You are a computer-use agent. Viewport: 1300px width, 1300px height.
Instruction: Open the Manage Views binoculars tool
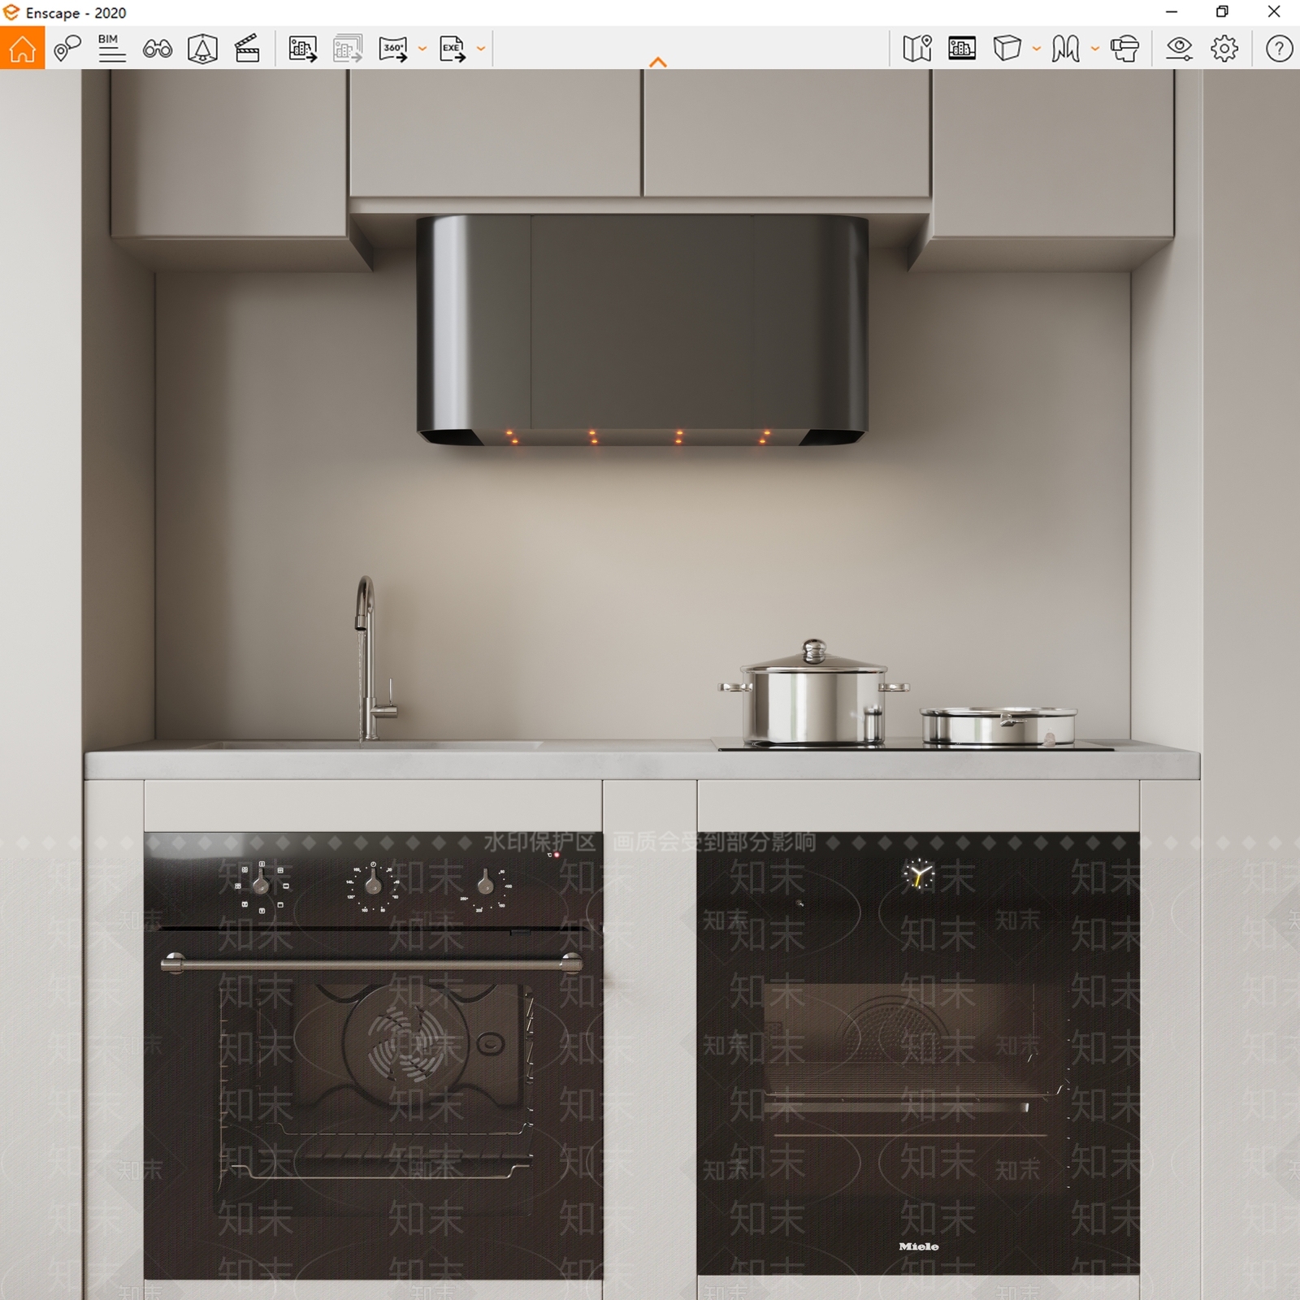click(157, 49)
